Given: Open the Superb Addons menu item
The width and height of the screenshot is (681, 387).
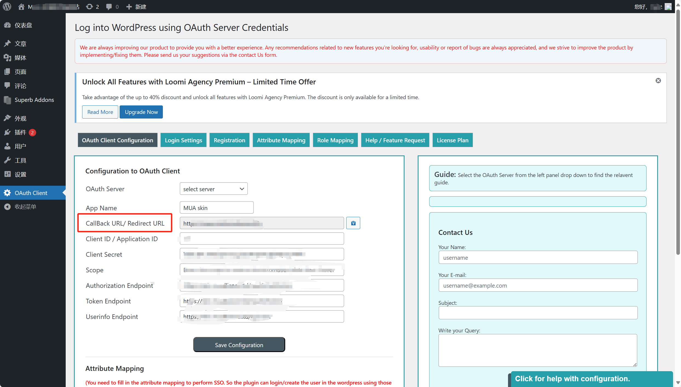Looking at the screenshot, I should click(33, 100).
